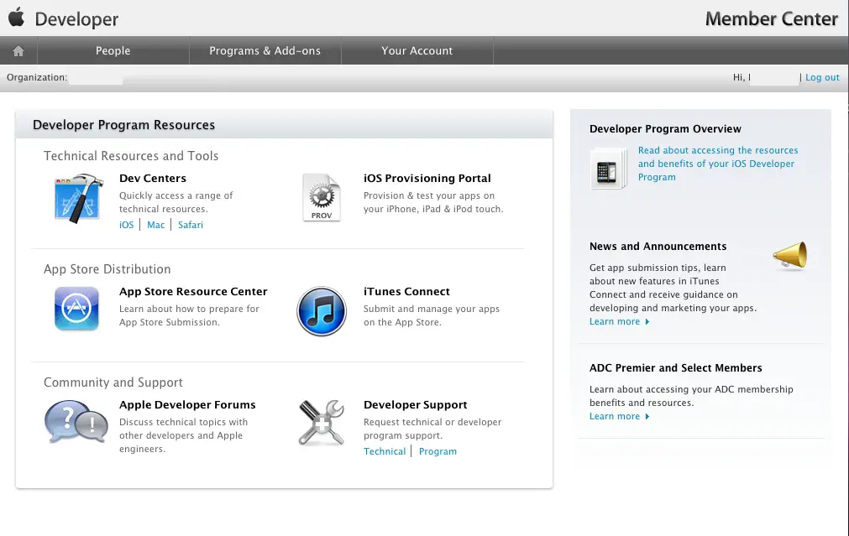849x536 pixels.
Task: Open the Programs & Add-ons tab
Action: click(265, 51)
